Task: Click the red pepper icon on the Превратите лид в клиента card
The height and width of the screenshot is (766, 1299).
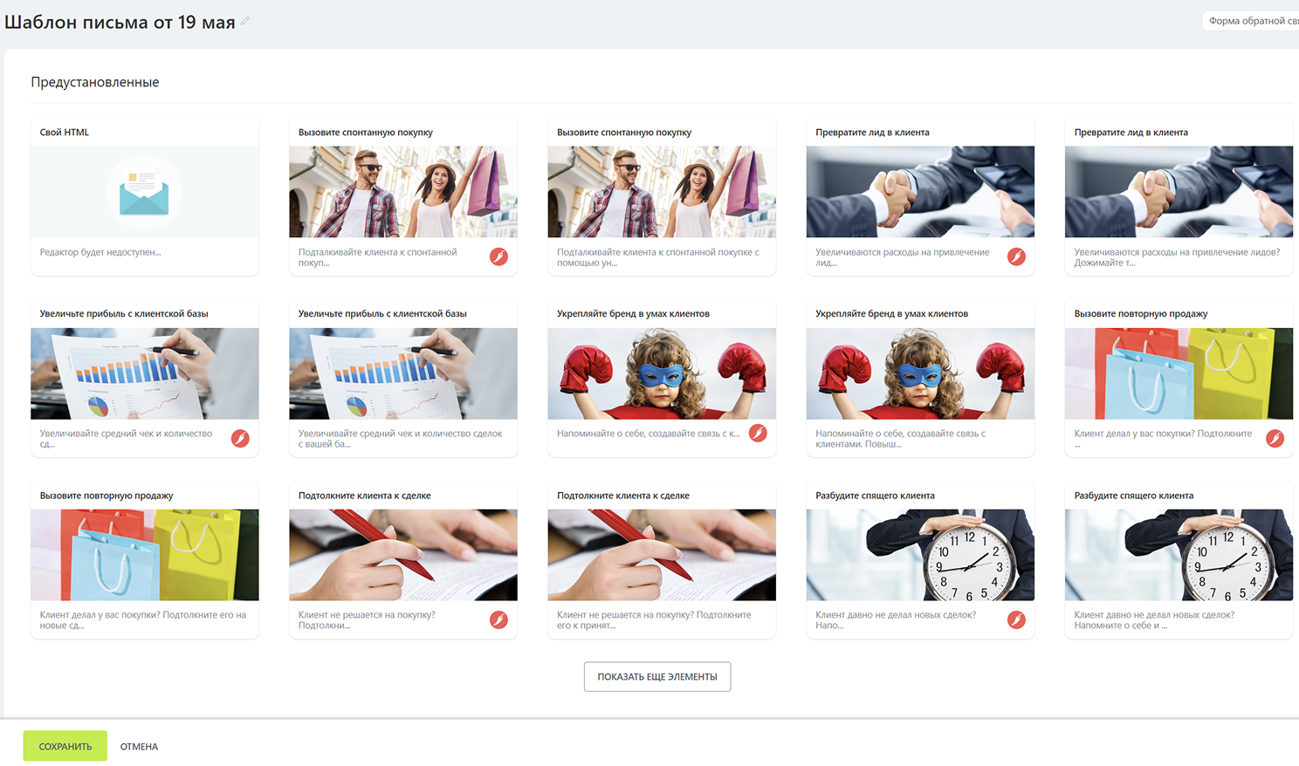Action: pos(1016,256)
